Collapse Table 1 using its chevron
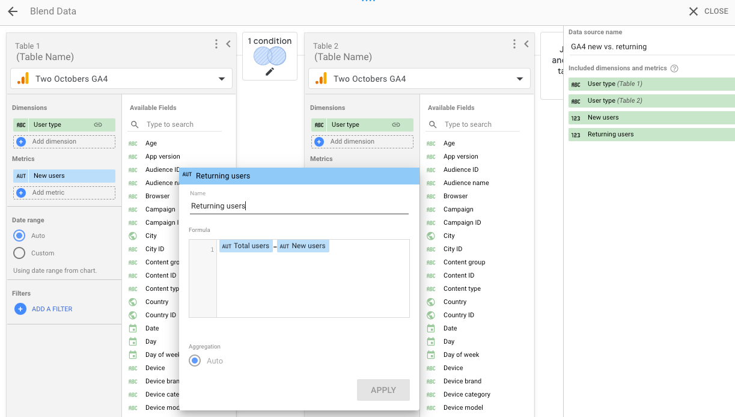Viewport: 735px width, 417px height. tap(228, 43)
